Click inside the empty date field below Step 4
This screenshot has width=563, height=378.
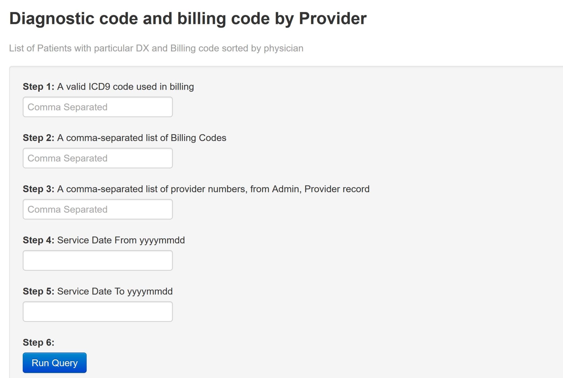pos(98,260)
